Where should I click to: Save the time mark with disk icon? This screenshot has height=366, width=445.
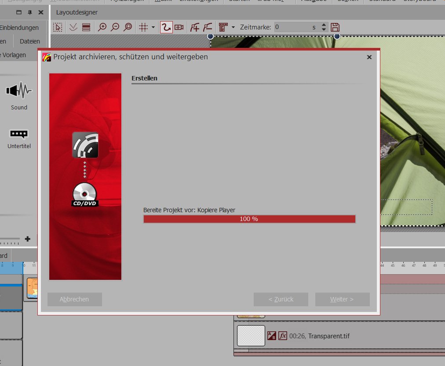[x=335, y=27]
